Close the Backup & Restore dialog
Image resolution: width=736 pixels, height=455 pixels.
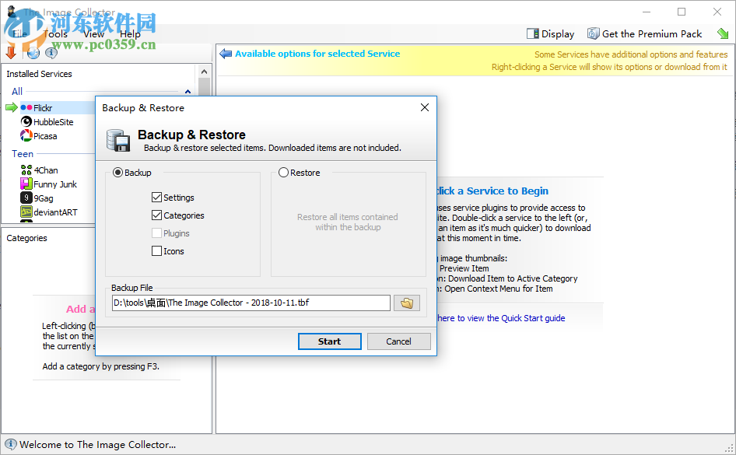click(x=425, y=107)
